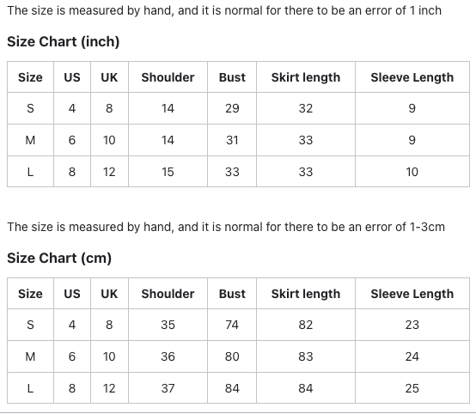
Task: Select size M row label in cm table
Action: click(x=30, y=356)
